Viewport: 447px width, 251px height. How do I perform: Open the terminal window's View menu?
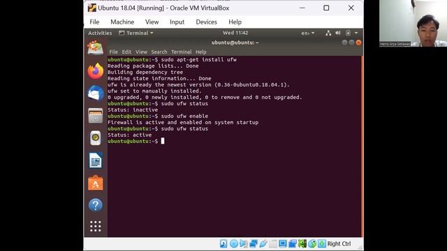(141, 52)
